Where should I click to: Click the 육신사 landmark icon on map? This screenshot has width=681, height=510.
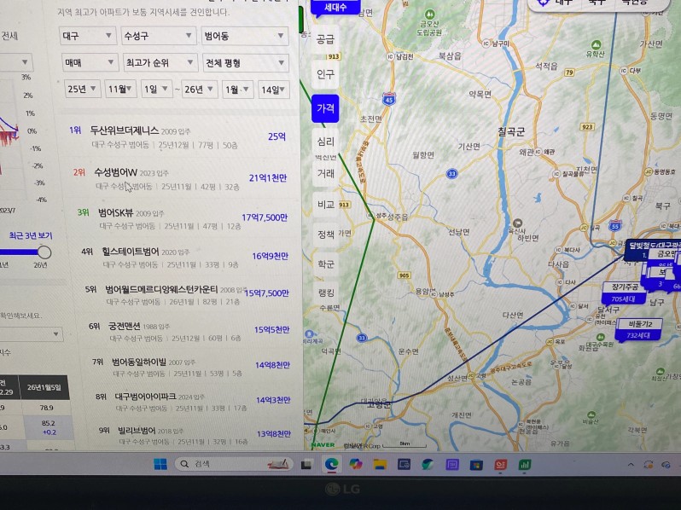coord(517,223)
